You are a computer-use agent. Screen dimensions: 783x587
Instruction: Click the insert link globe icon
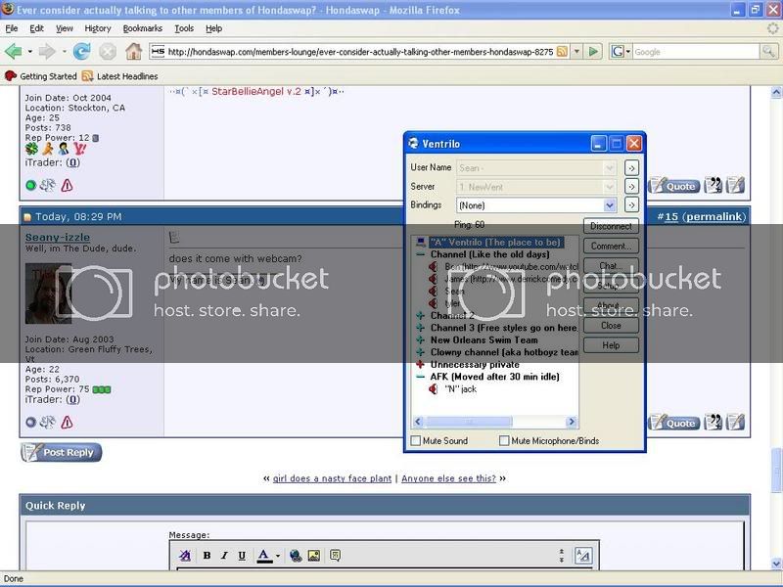296,556
